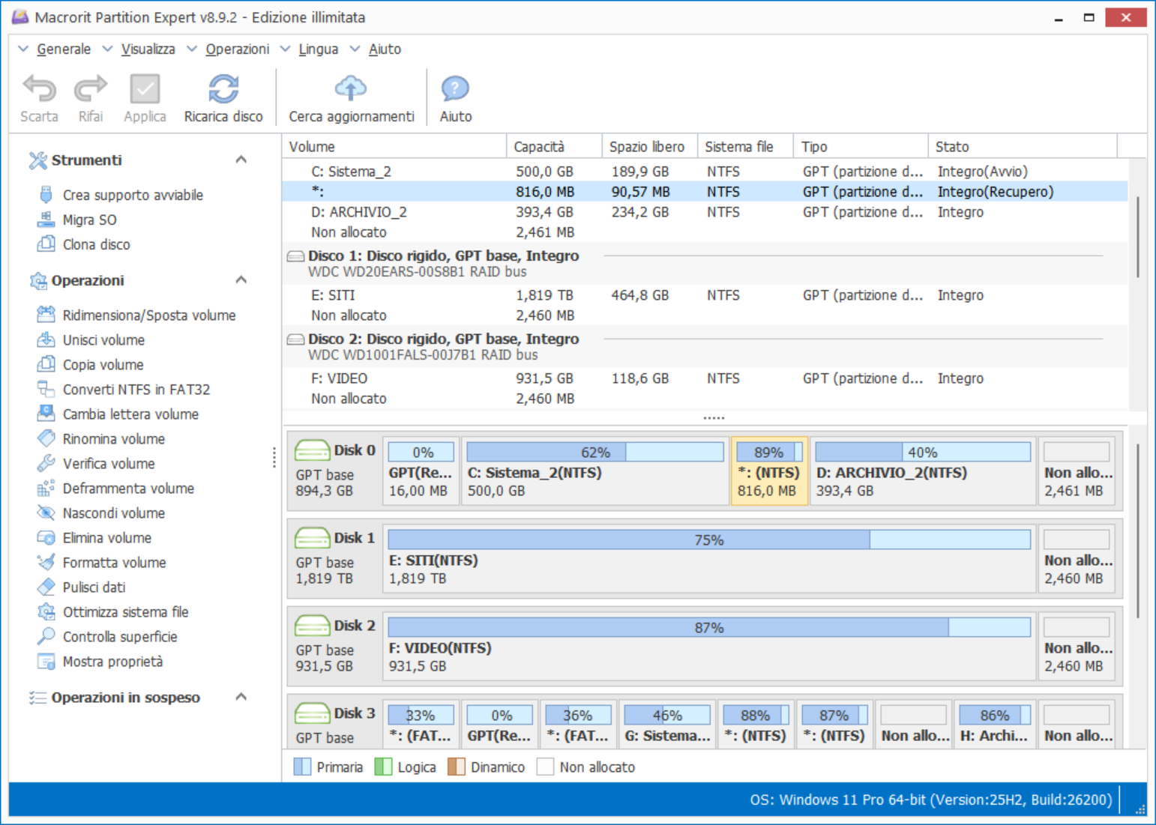Select the D: ARCHIVIO_2 row in volume list
This screenshot has height=825, width=1156.
click(x=705, y=212)
